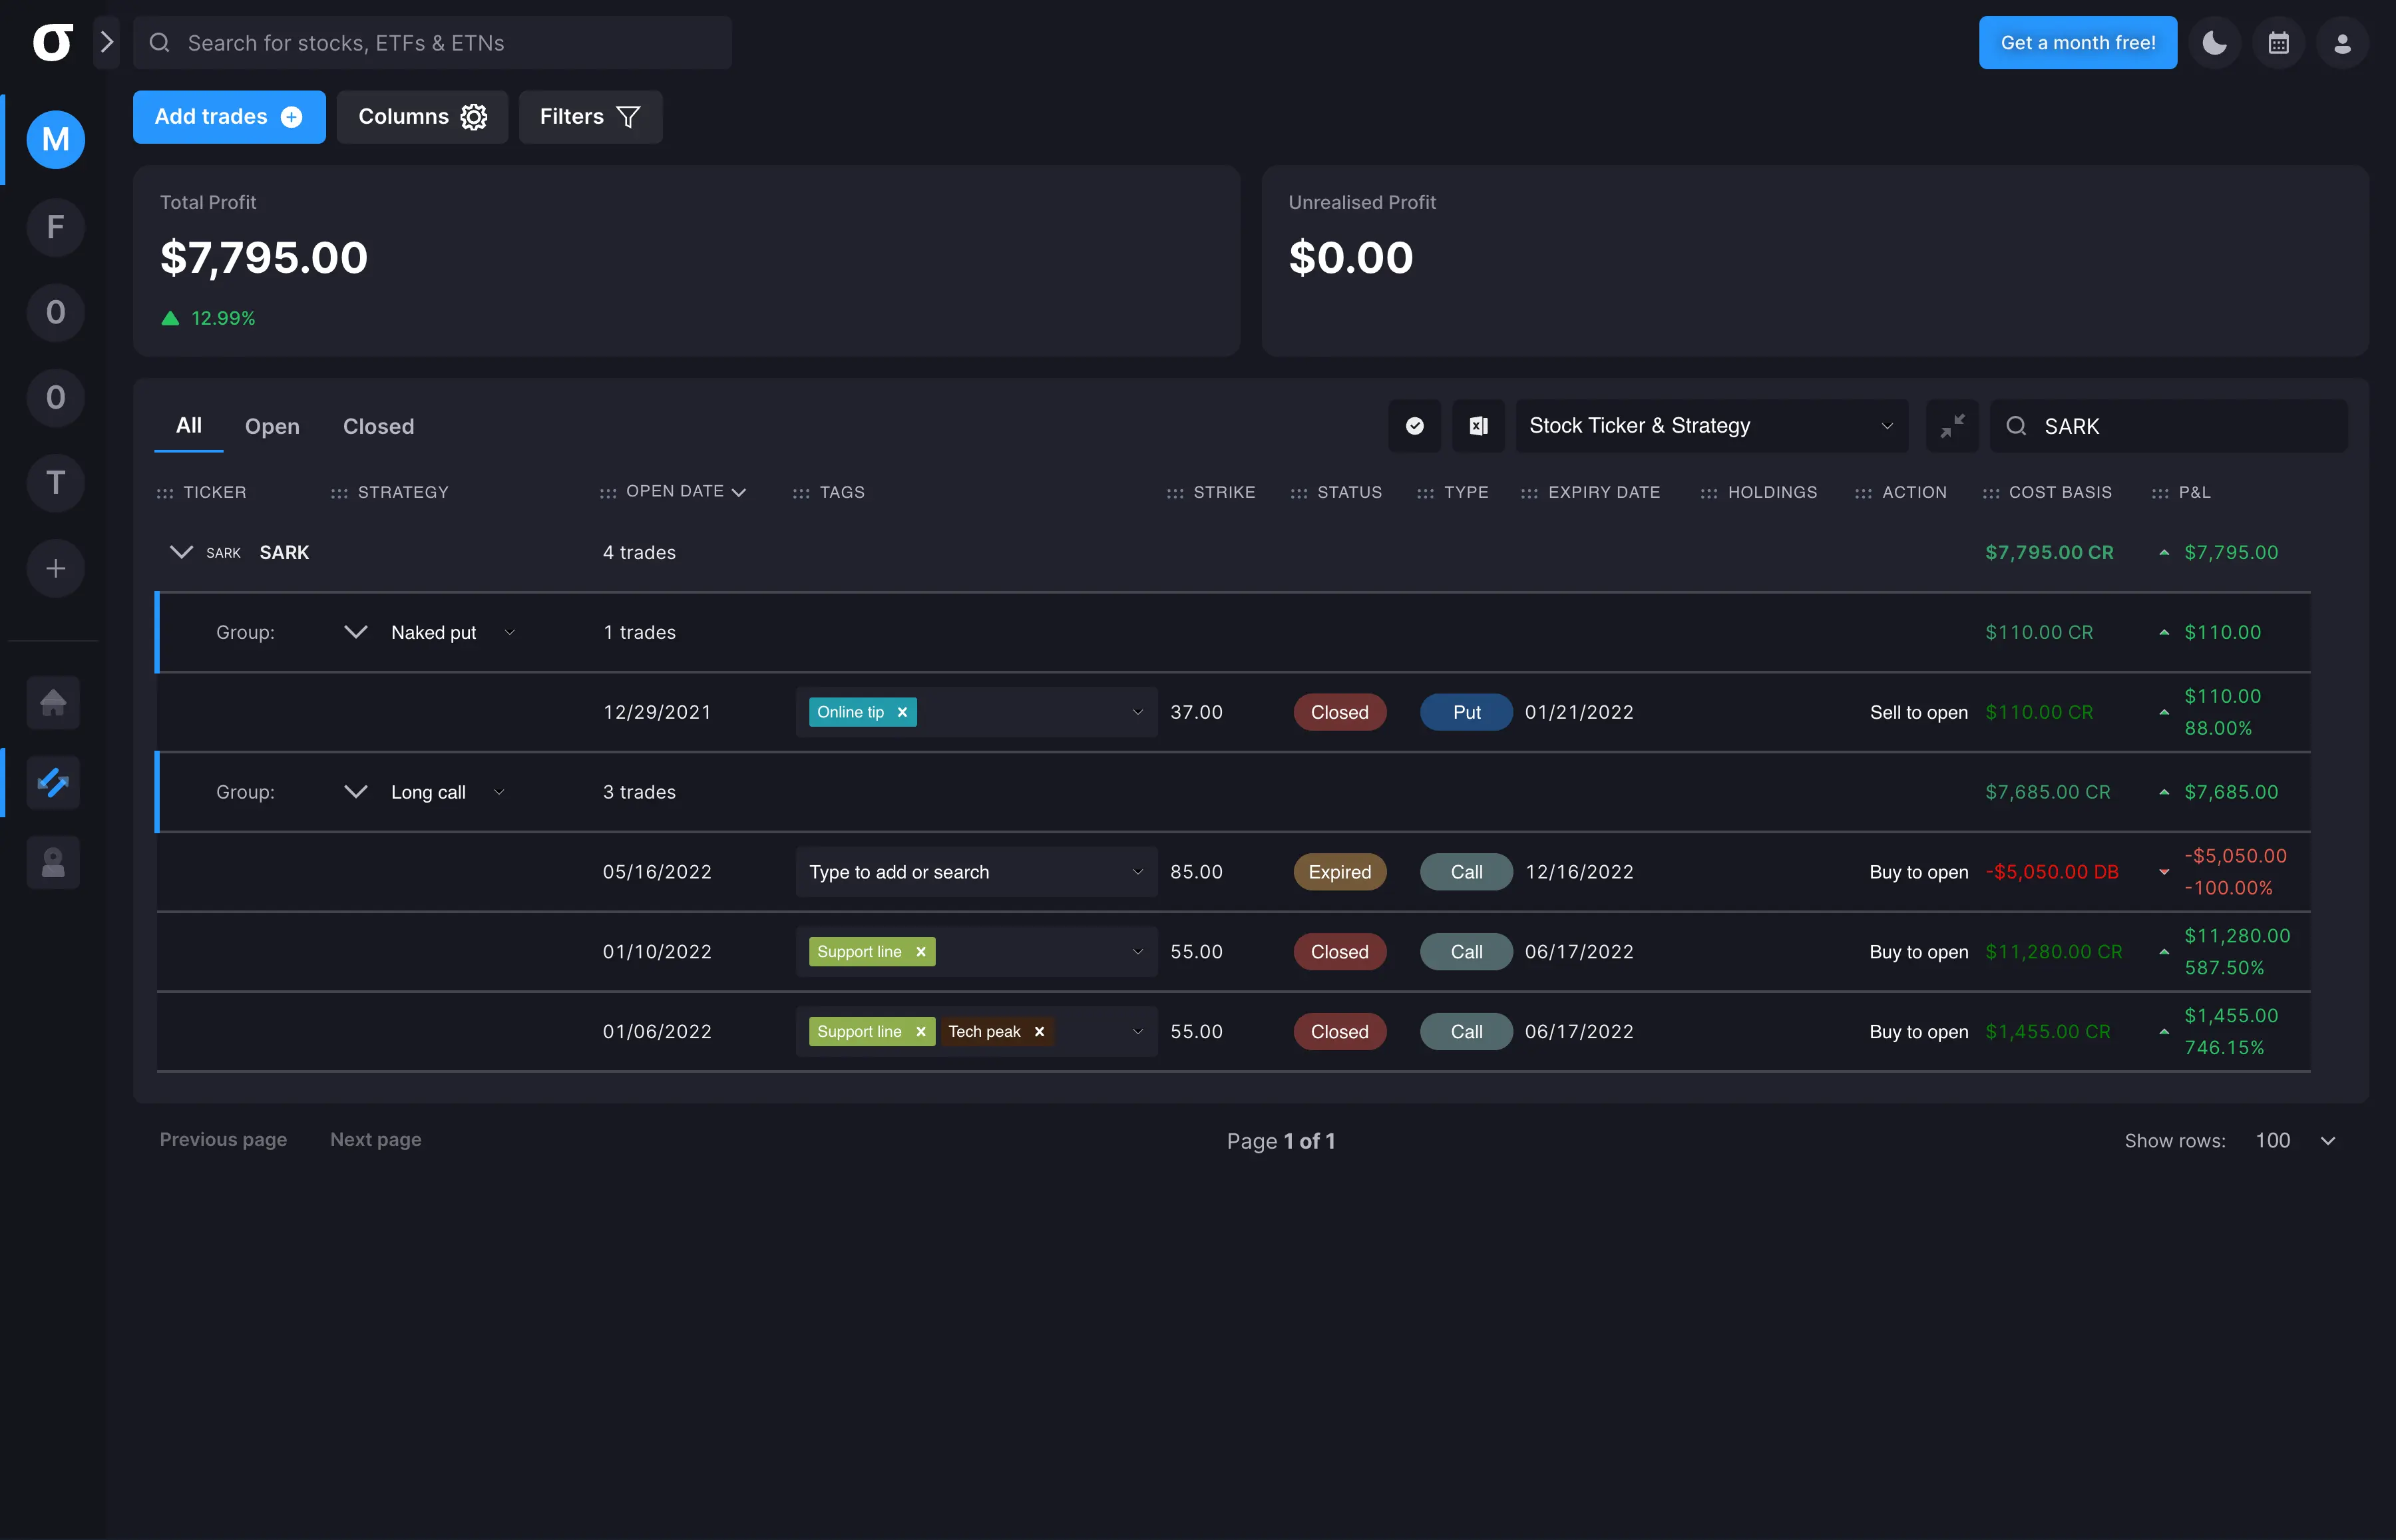2396x1540 pixels.
Task: Collapse the Naked put group
Action: point(355,631)
